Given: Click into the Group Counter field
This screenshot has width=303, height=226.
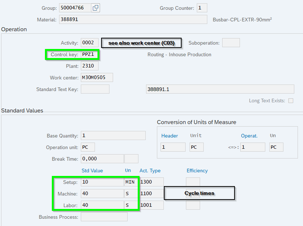Looking at the screenshot, I should pyautogui.click(x=202, y=8).
